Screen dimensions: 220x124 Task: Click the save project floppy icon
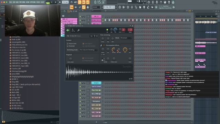point(165,2)
